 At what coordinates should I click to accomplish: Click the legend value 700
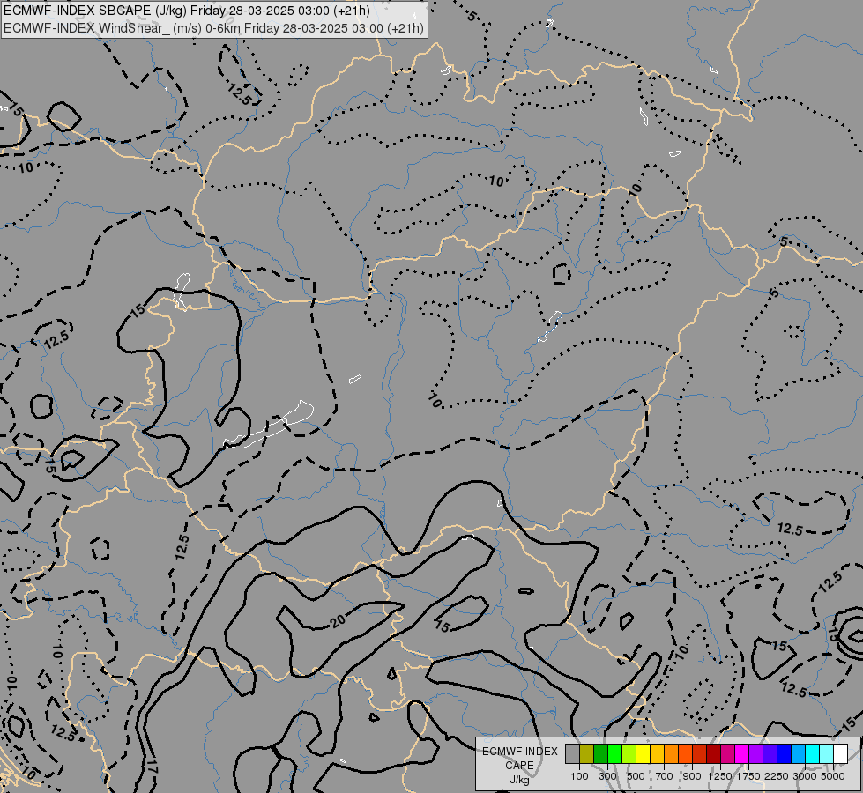(665, 776)
